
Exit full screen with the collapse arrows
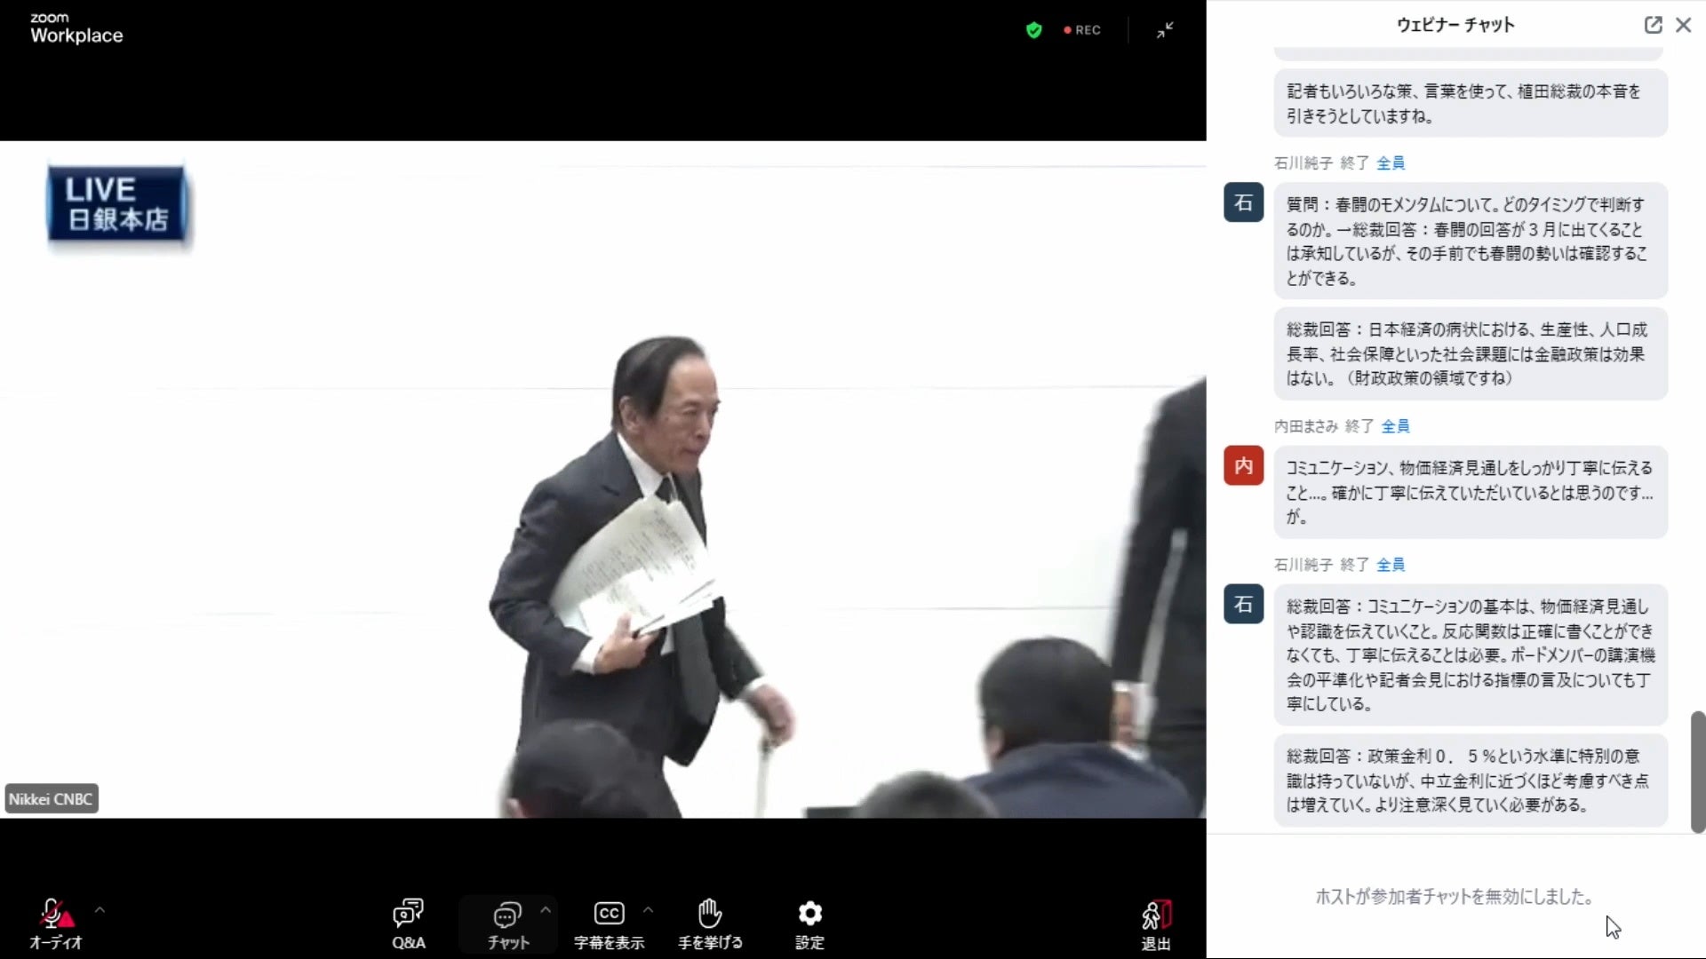(1165, 30)
